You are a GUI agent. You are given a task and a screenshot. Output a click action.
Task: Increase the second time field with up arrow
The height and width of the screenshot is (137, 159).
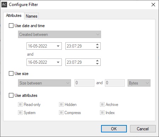click(97, 61)
